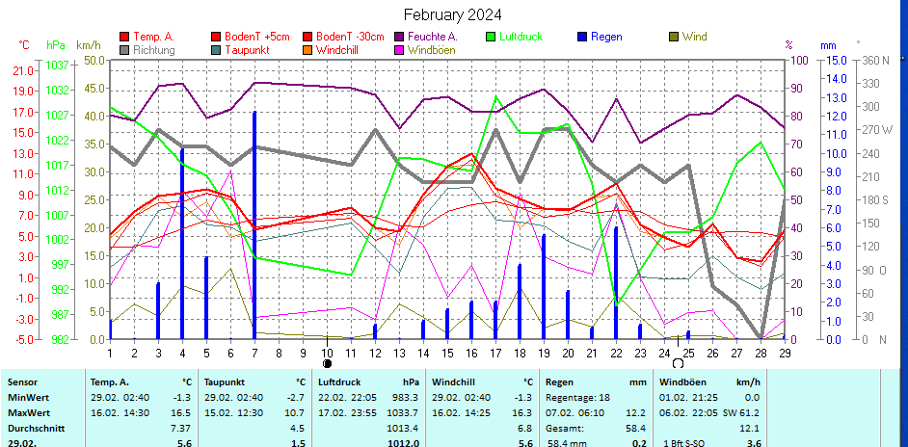Click the gray Richtung legend swatch
Screen dimensions: 908x447
(124, 50)
